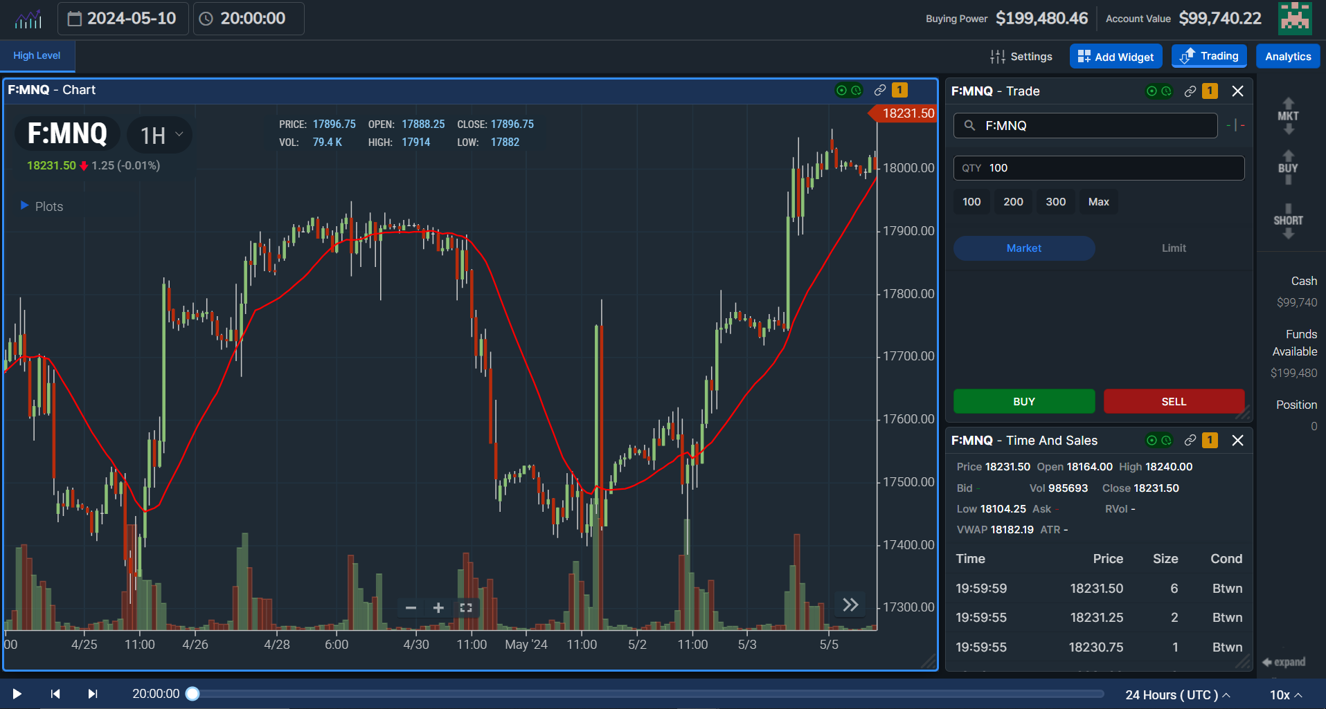Click the fullscreen icon below the chart
Image resolution: width=1326 pixels, height=709 pixels.
[466, 607]
